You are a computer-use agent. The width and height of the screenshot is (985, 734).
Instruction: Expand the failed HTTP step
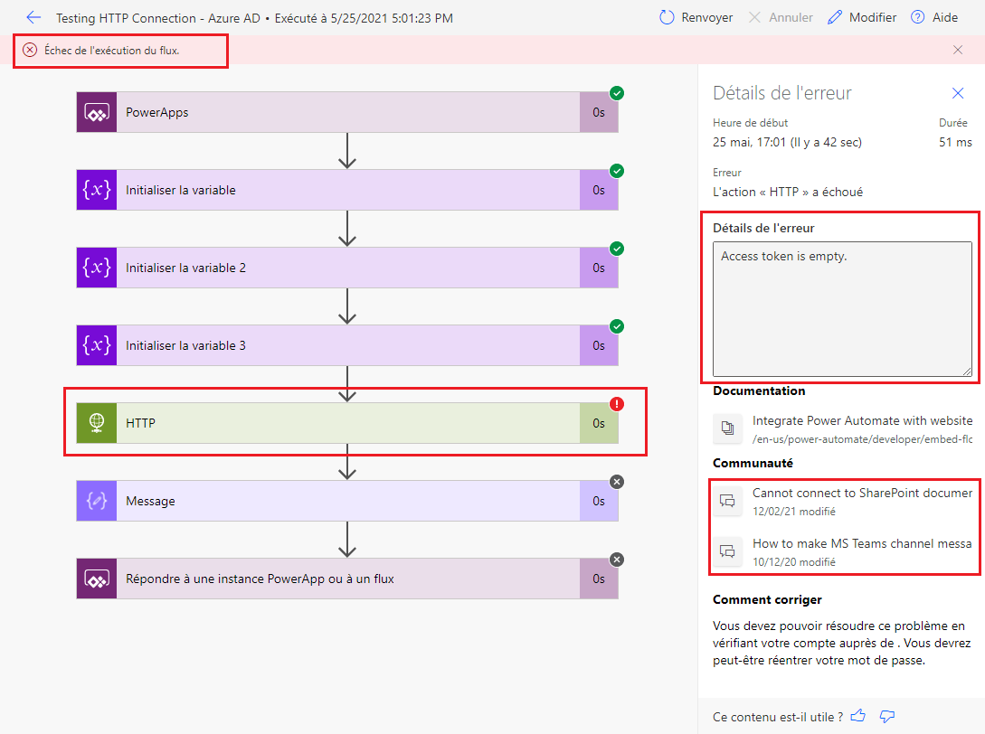[x=347, y=423]
